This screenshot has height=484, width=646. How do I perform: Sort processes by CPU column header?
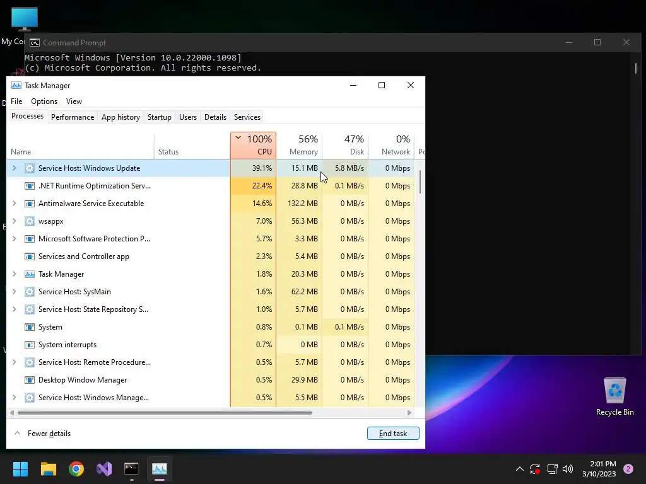[x=254, y=146]
